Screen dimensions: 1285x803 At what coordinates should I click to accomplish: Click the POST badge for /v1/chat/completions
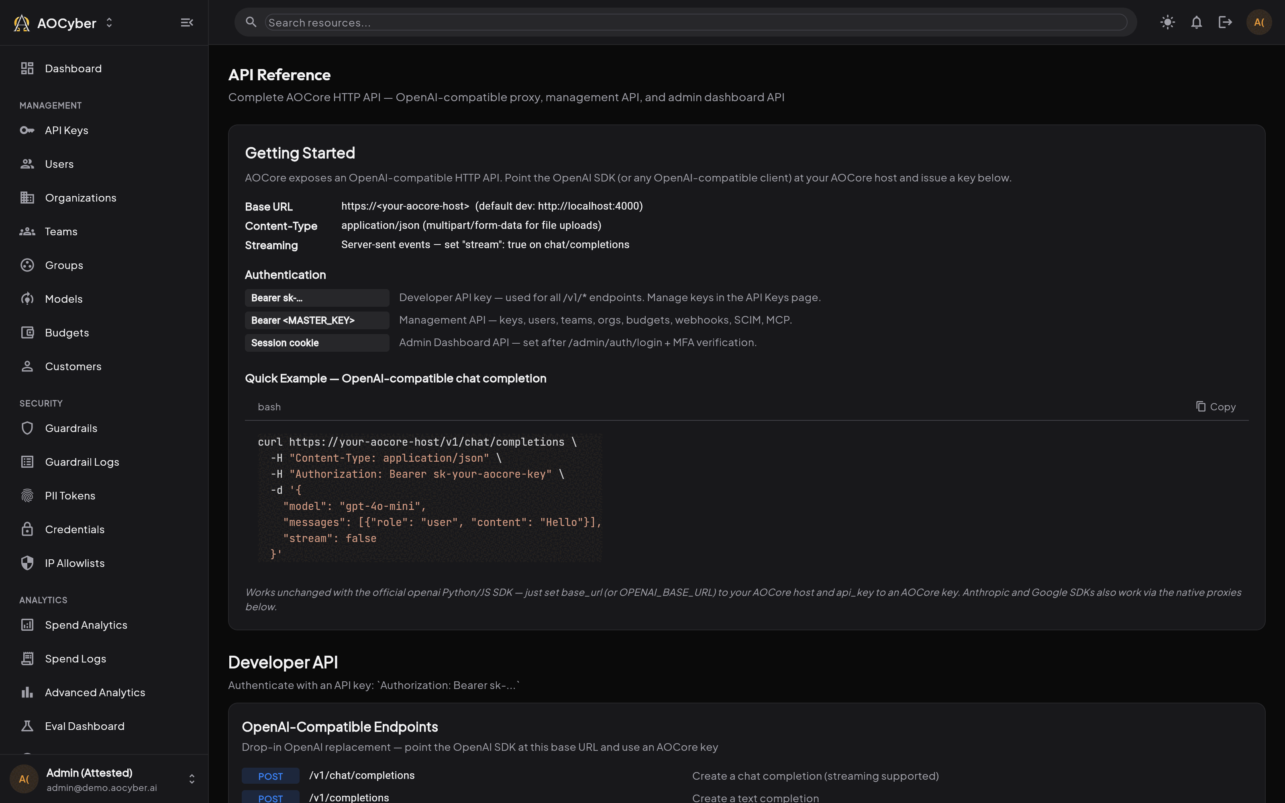click(x=270, y=776)
